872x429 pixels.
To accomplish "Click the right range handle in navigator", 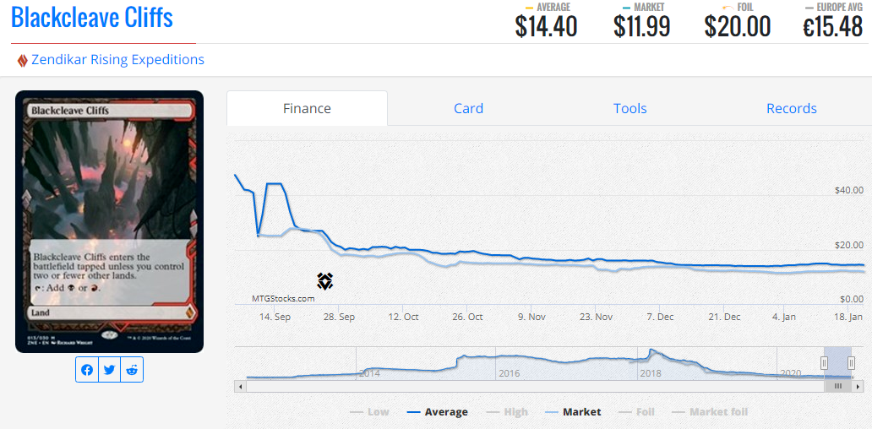I will pos(851,363).
